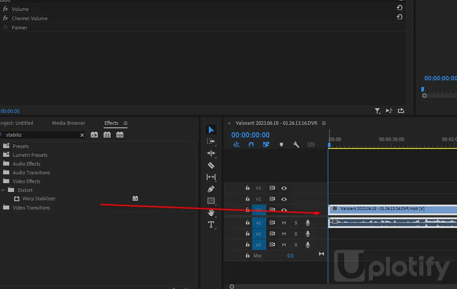Toggle the Volume fx switch
This screenshot has height=289, width=457.
5,9
